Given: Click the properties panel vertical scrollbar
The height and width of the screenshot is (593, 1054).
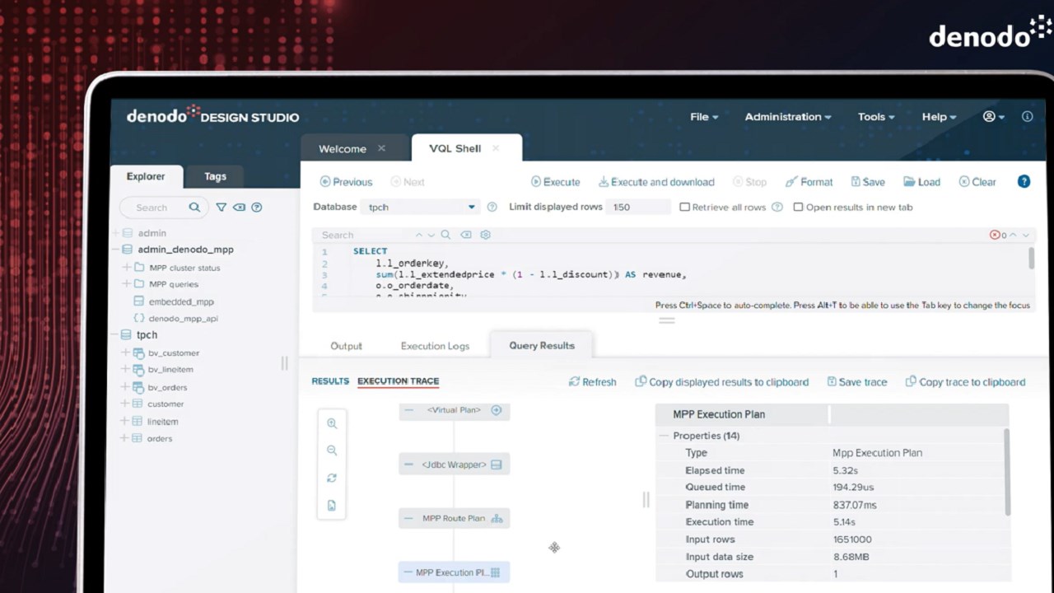Looking at the screenshot, I should pos(1006,472).
